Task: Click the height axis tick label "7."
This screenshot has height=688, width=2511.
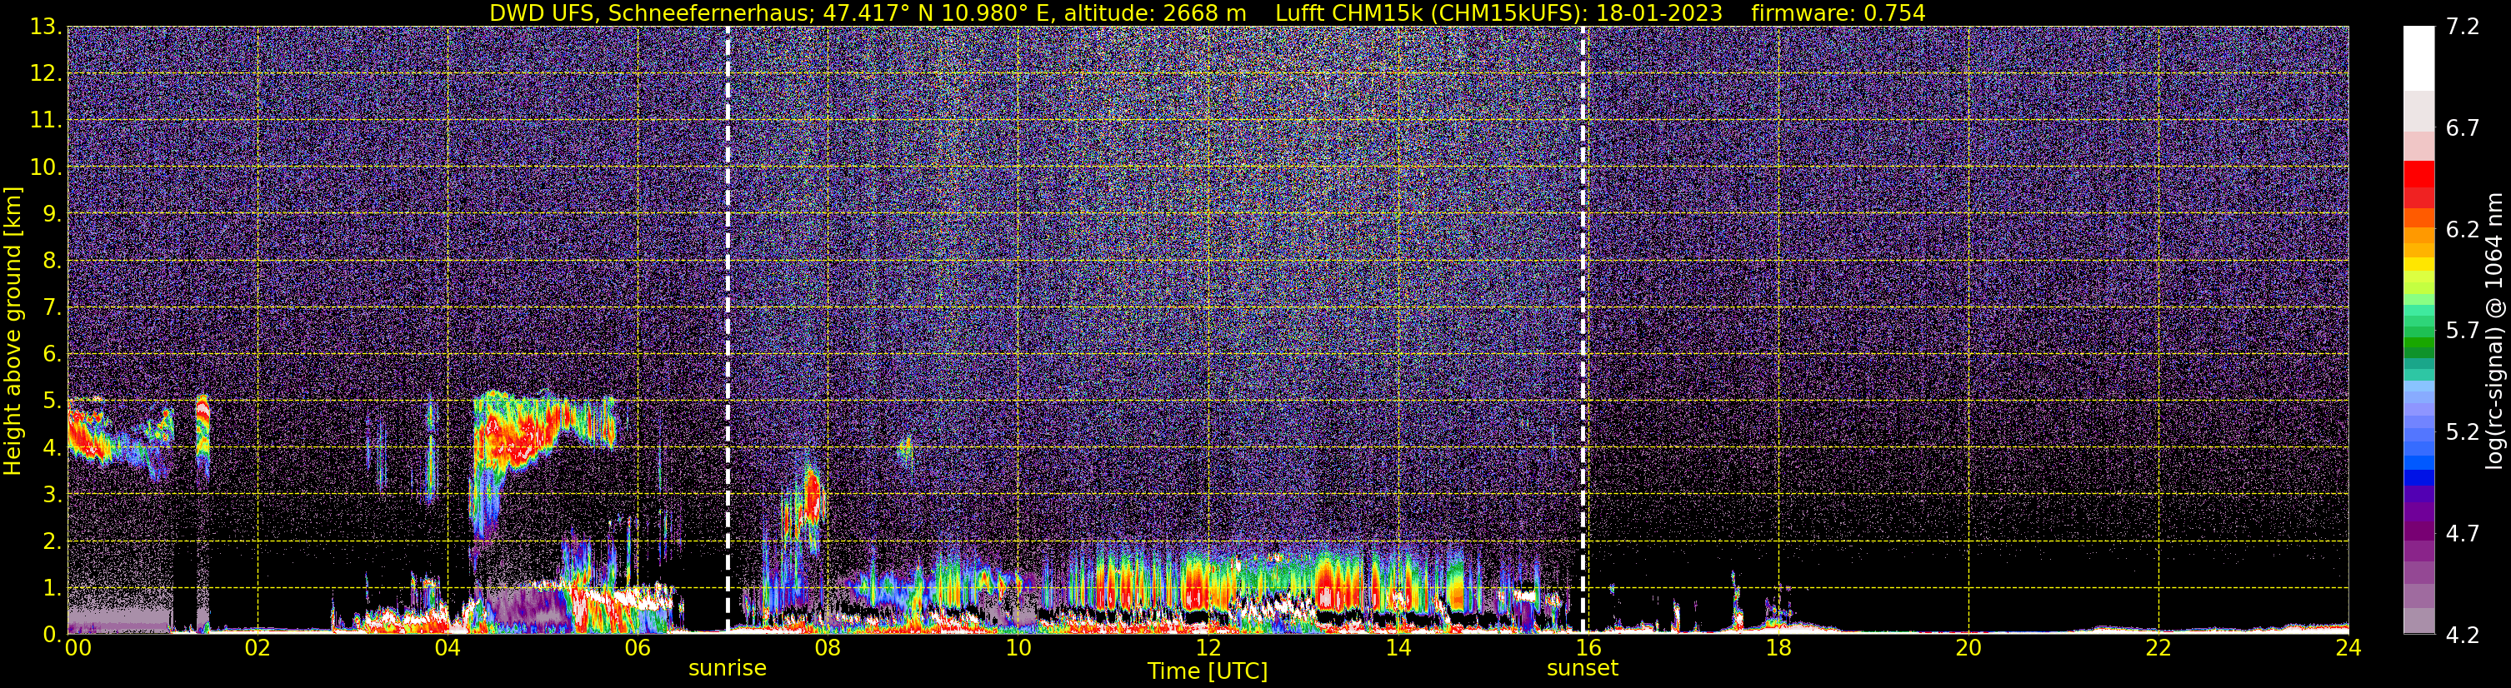Action: pos(52,307)
